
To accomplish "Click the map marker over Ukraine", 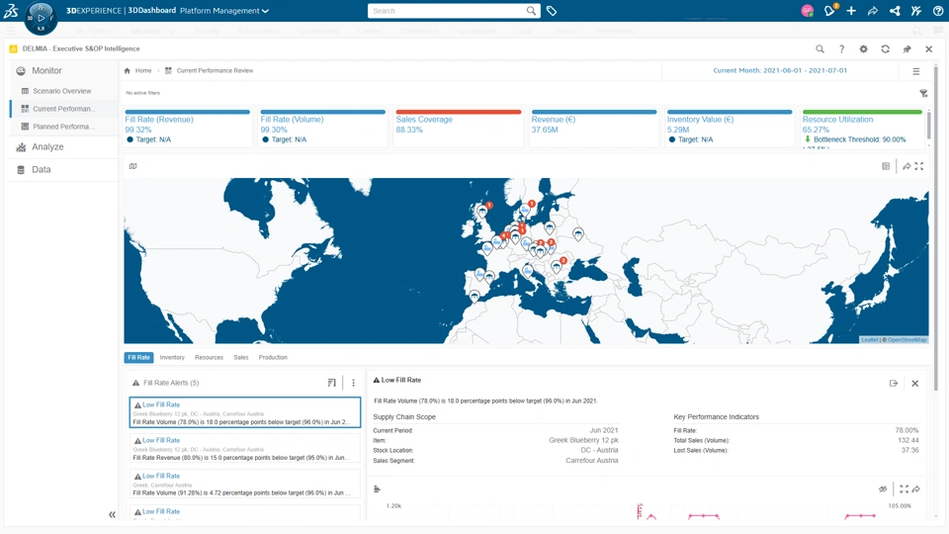I will 578,233.
